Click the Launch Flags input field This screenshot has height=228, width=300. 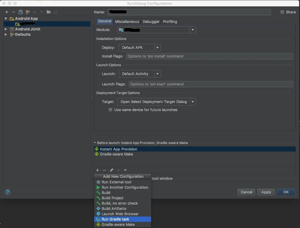coord(211,84)
